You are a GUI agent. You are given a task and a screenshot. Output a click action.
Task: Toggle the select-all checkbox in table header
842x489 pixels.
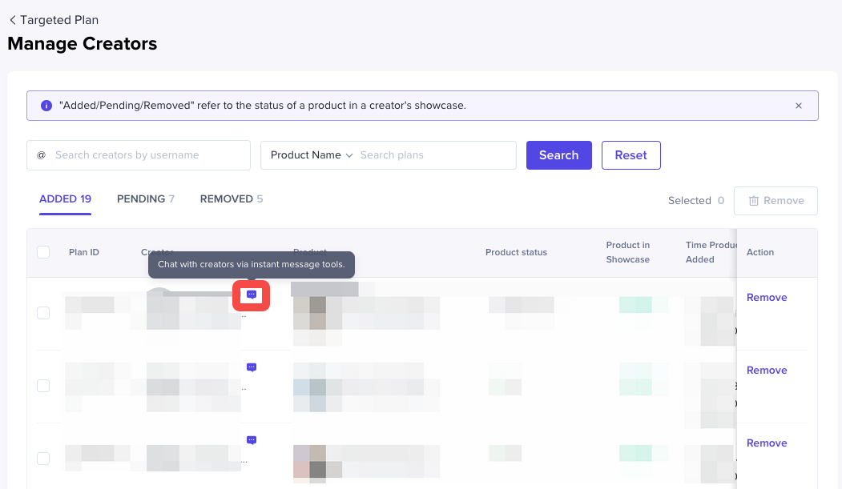[x=43, y=252]
